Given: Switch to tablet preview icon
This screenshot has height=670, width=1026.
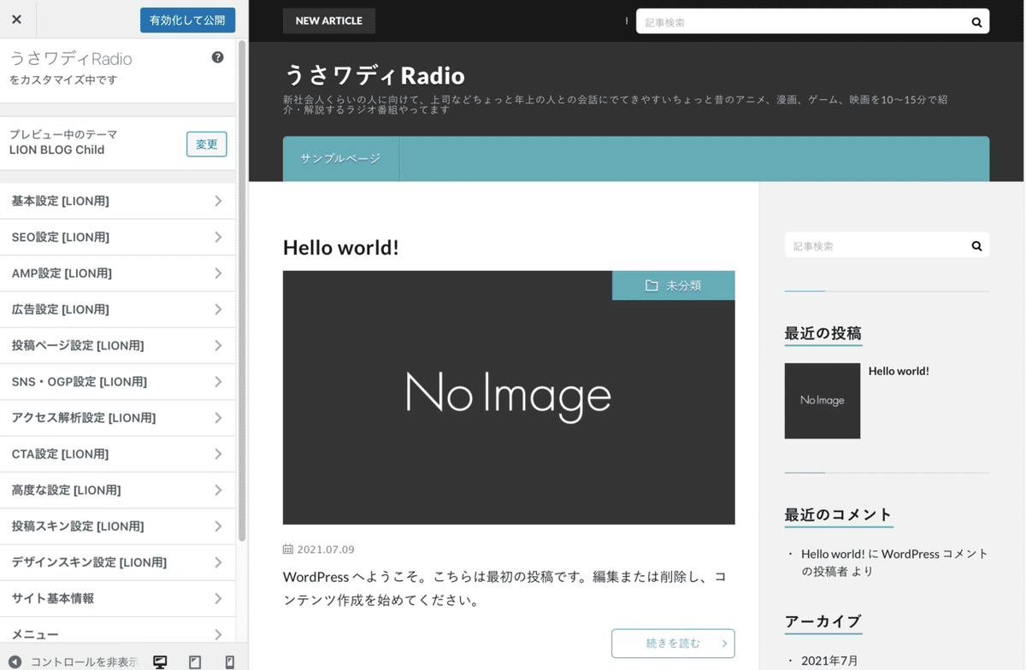Looking at the screenshot, I should point(195,662).
